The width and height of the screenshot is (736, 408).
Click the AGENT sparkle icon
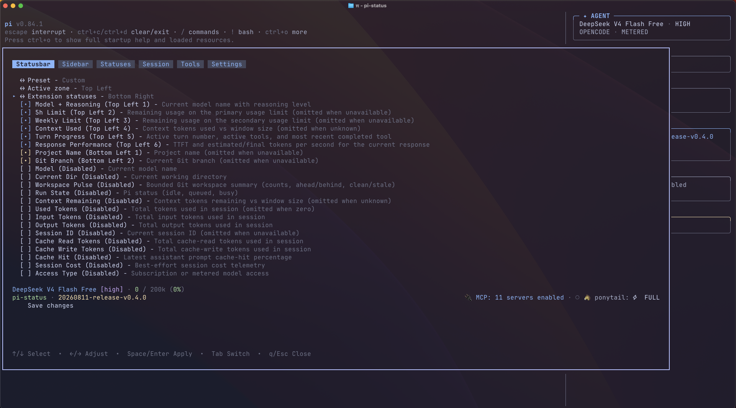tap(585, 16)
